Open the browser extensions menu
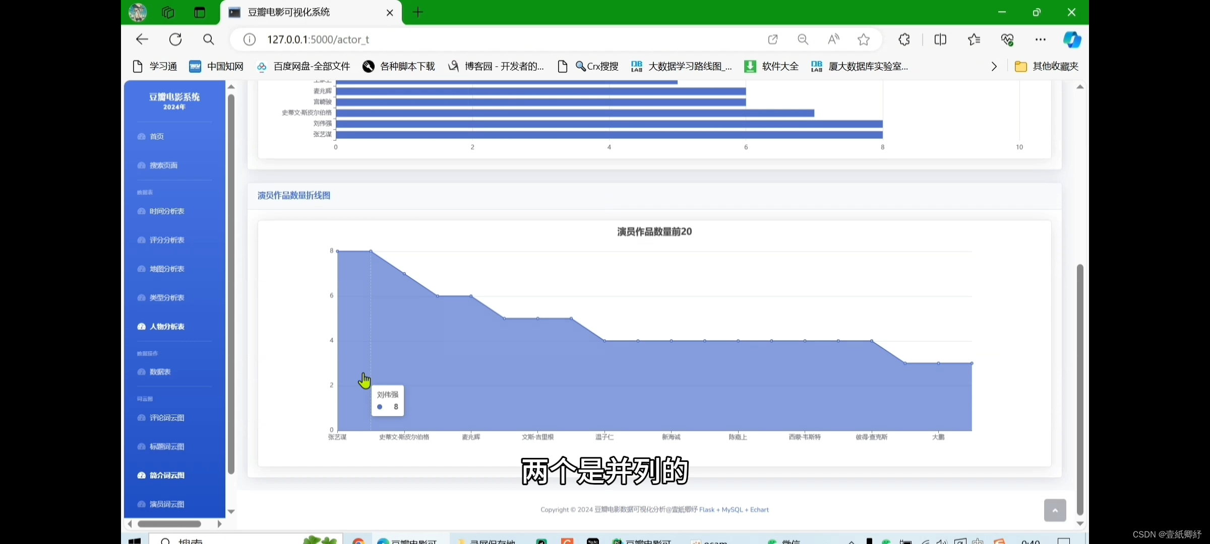1210x544 pixels. (904, 39)
